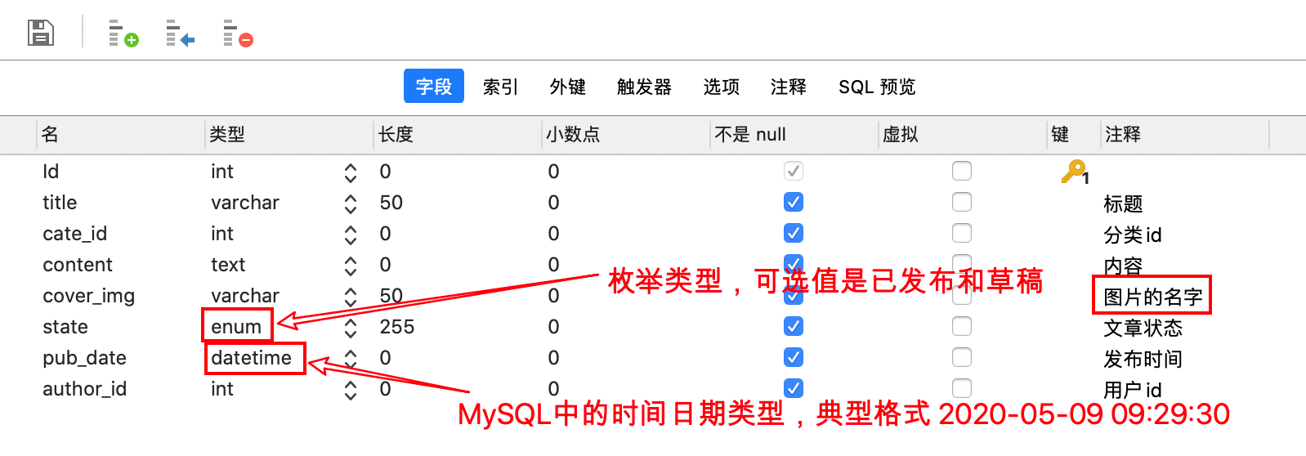Edit the length 255 of state
1306x456 pixels.
(396, 327)
